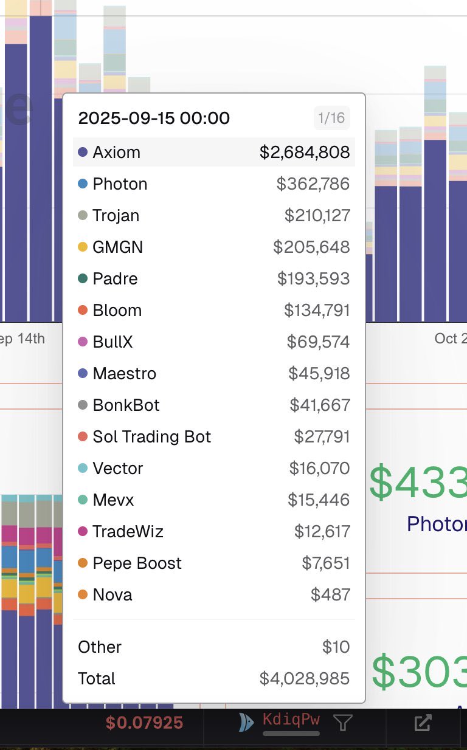
Task: Click the $0.07925 price value
Action: tap(144, 723)
